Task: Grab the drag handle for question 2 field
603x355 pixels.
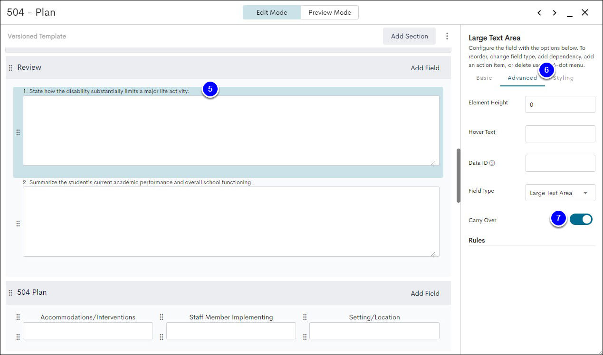Action: (18, 224)
